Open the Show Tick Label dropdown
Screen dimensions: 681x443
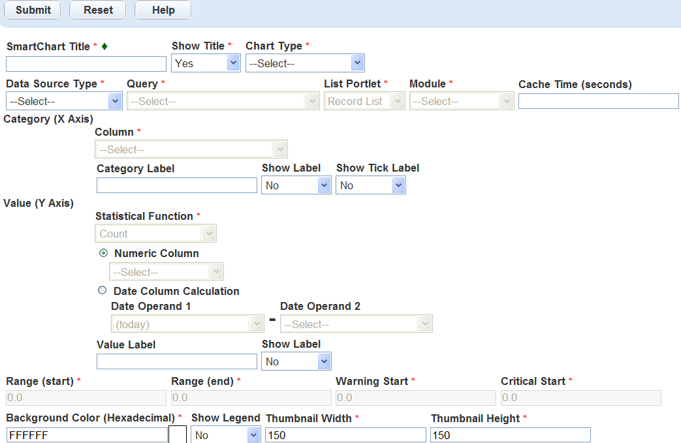coord(370,185)
